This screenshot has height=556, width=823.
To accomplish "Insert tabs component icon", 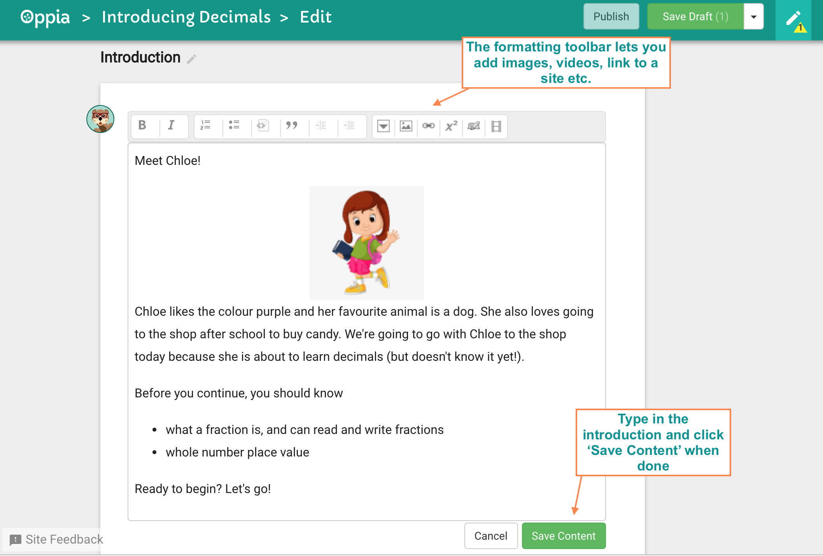I will click(473, 126).
